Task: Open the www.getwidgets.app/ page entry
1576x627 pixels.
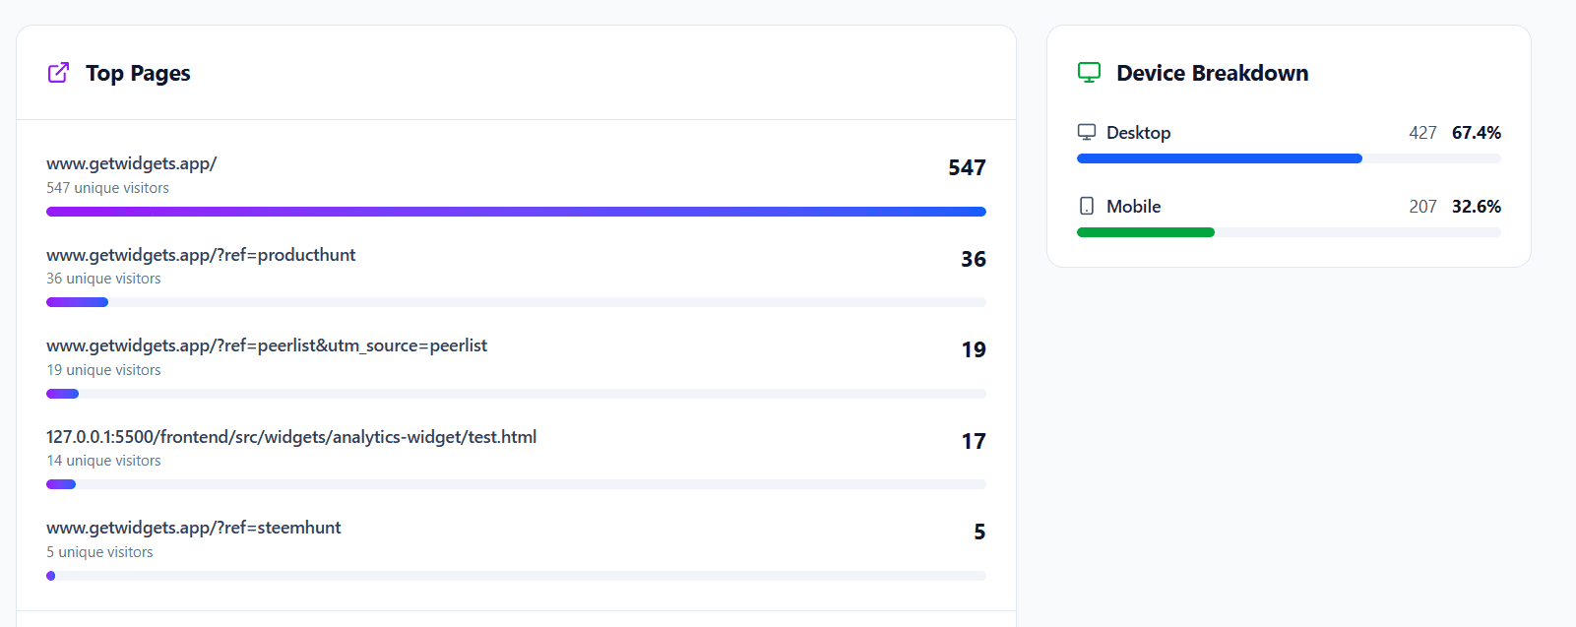Action: 131,163
